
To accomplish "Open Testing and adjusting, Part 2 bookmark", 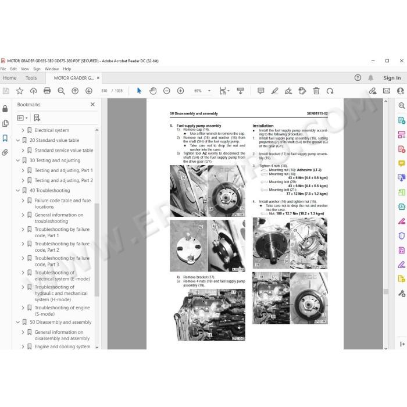I will point(63,180).
